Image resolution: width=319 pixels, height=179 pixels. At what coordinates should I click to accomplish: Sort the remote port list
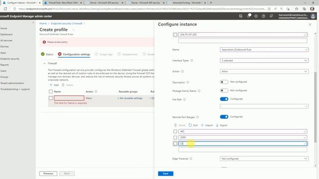click(x=193, y=125)
